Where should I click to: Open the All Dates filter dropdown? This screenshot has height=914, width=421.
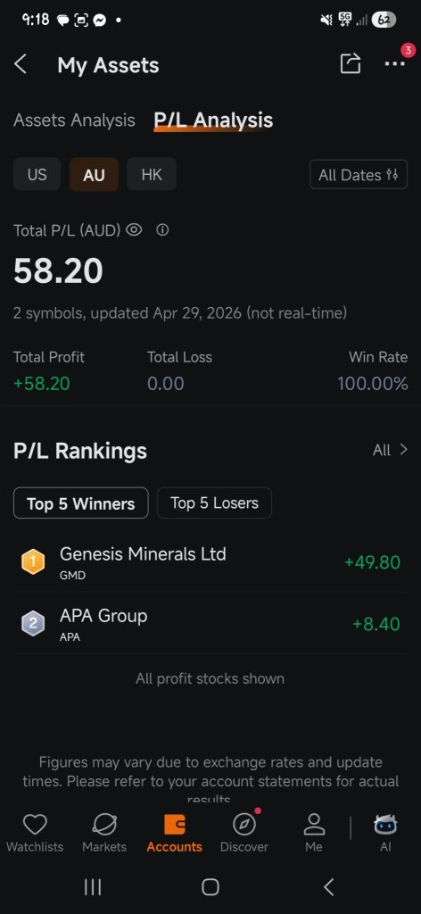358,175
